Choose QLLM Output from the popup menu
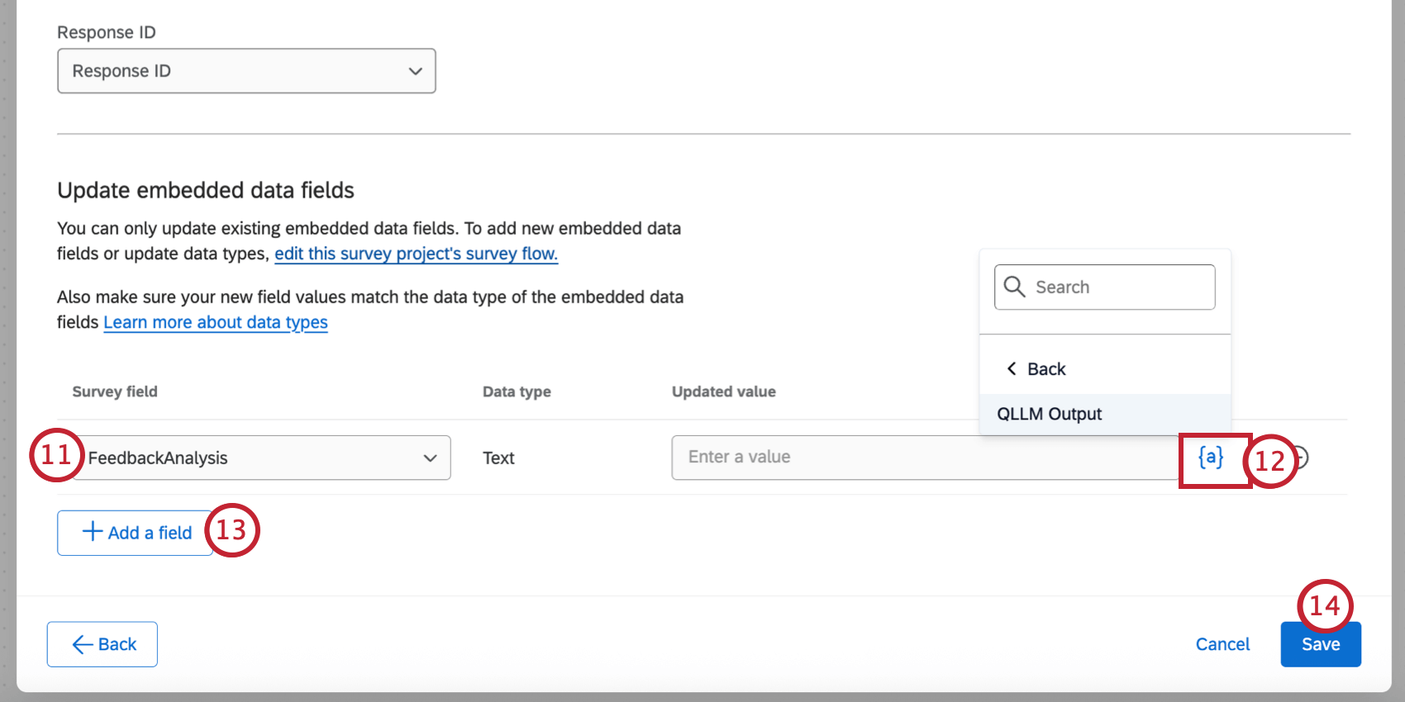Viewport: 1405px width, 702px height. [x=1049, y=414]
